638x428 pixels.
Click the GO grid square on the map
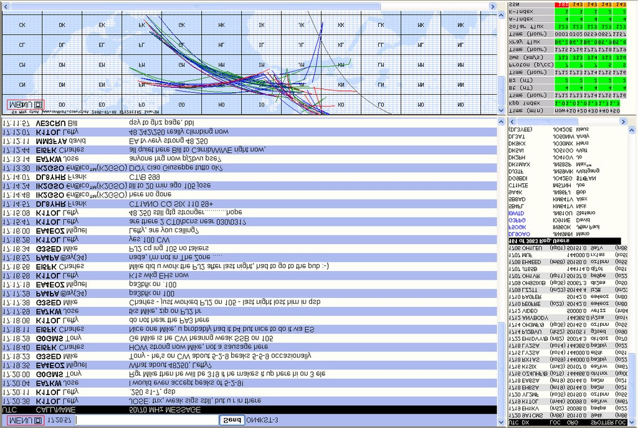[181, 105]
